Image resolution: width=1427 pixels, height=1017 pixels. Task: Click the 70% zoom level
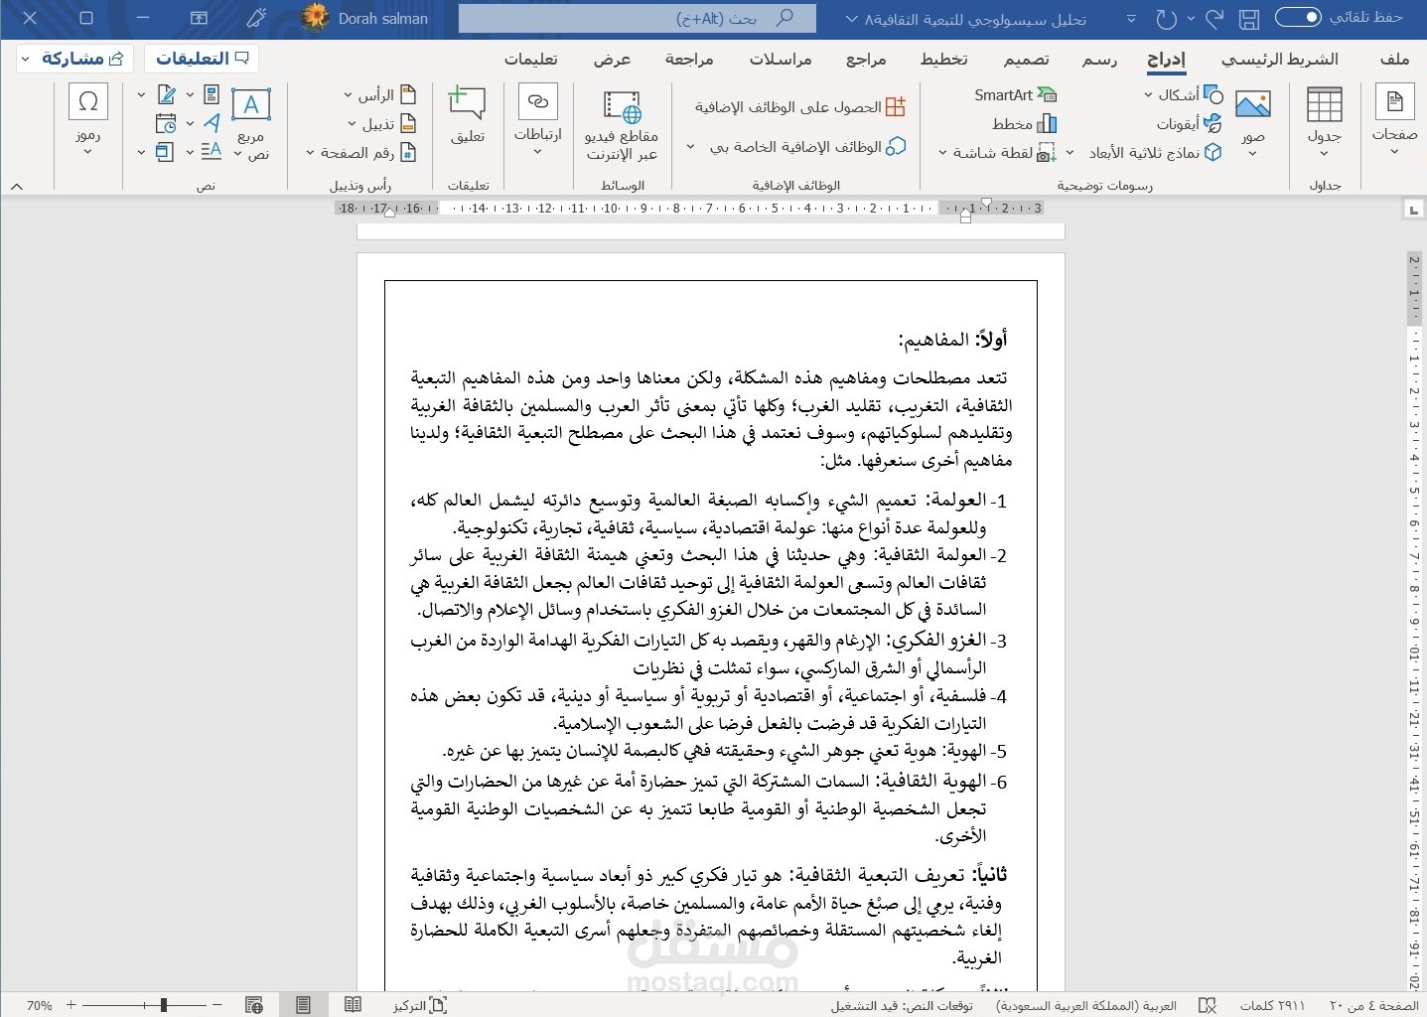(40, 1005)
